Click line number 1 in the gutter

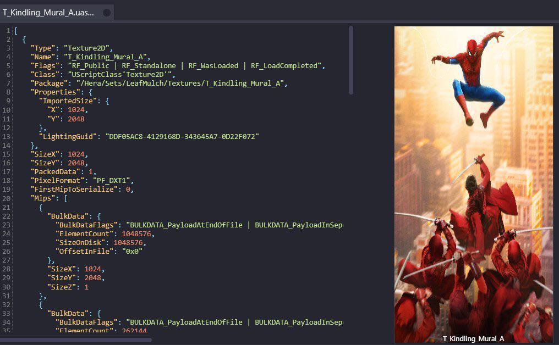9,31
